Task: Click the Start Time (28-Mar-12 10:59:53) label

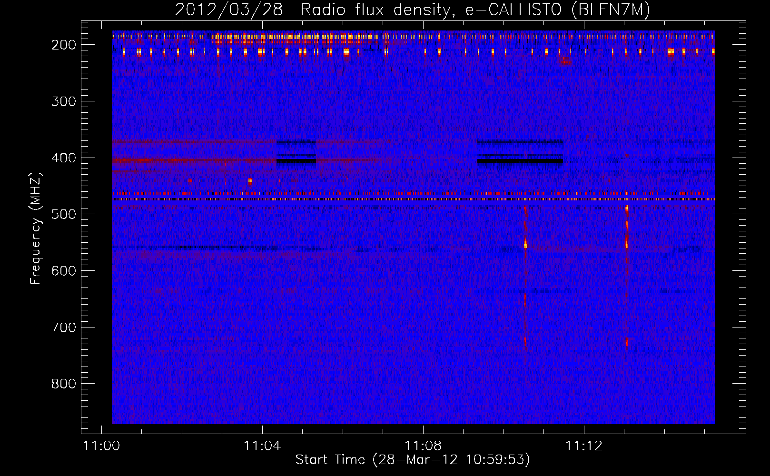Action: click(413, 460)
